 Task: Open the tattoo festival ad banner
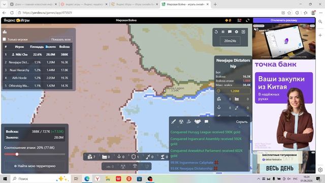[x=284, y=162]
